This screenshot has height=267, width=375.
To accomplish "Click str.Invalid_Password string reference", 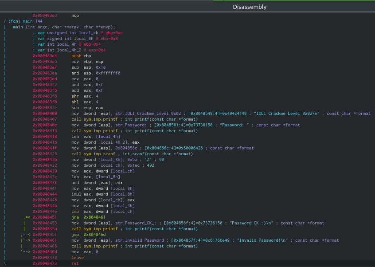I will pos(140,240).
